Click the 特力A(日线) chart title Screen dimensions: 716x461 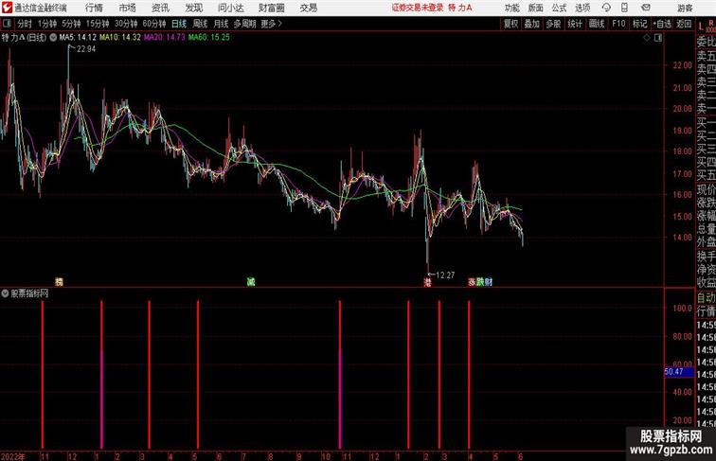tap(25, 38)
